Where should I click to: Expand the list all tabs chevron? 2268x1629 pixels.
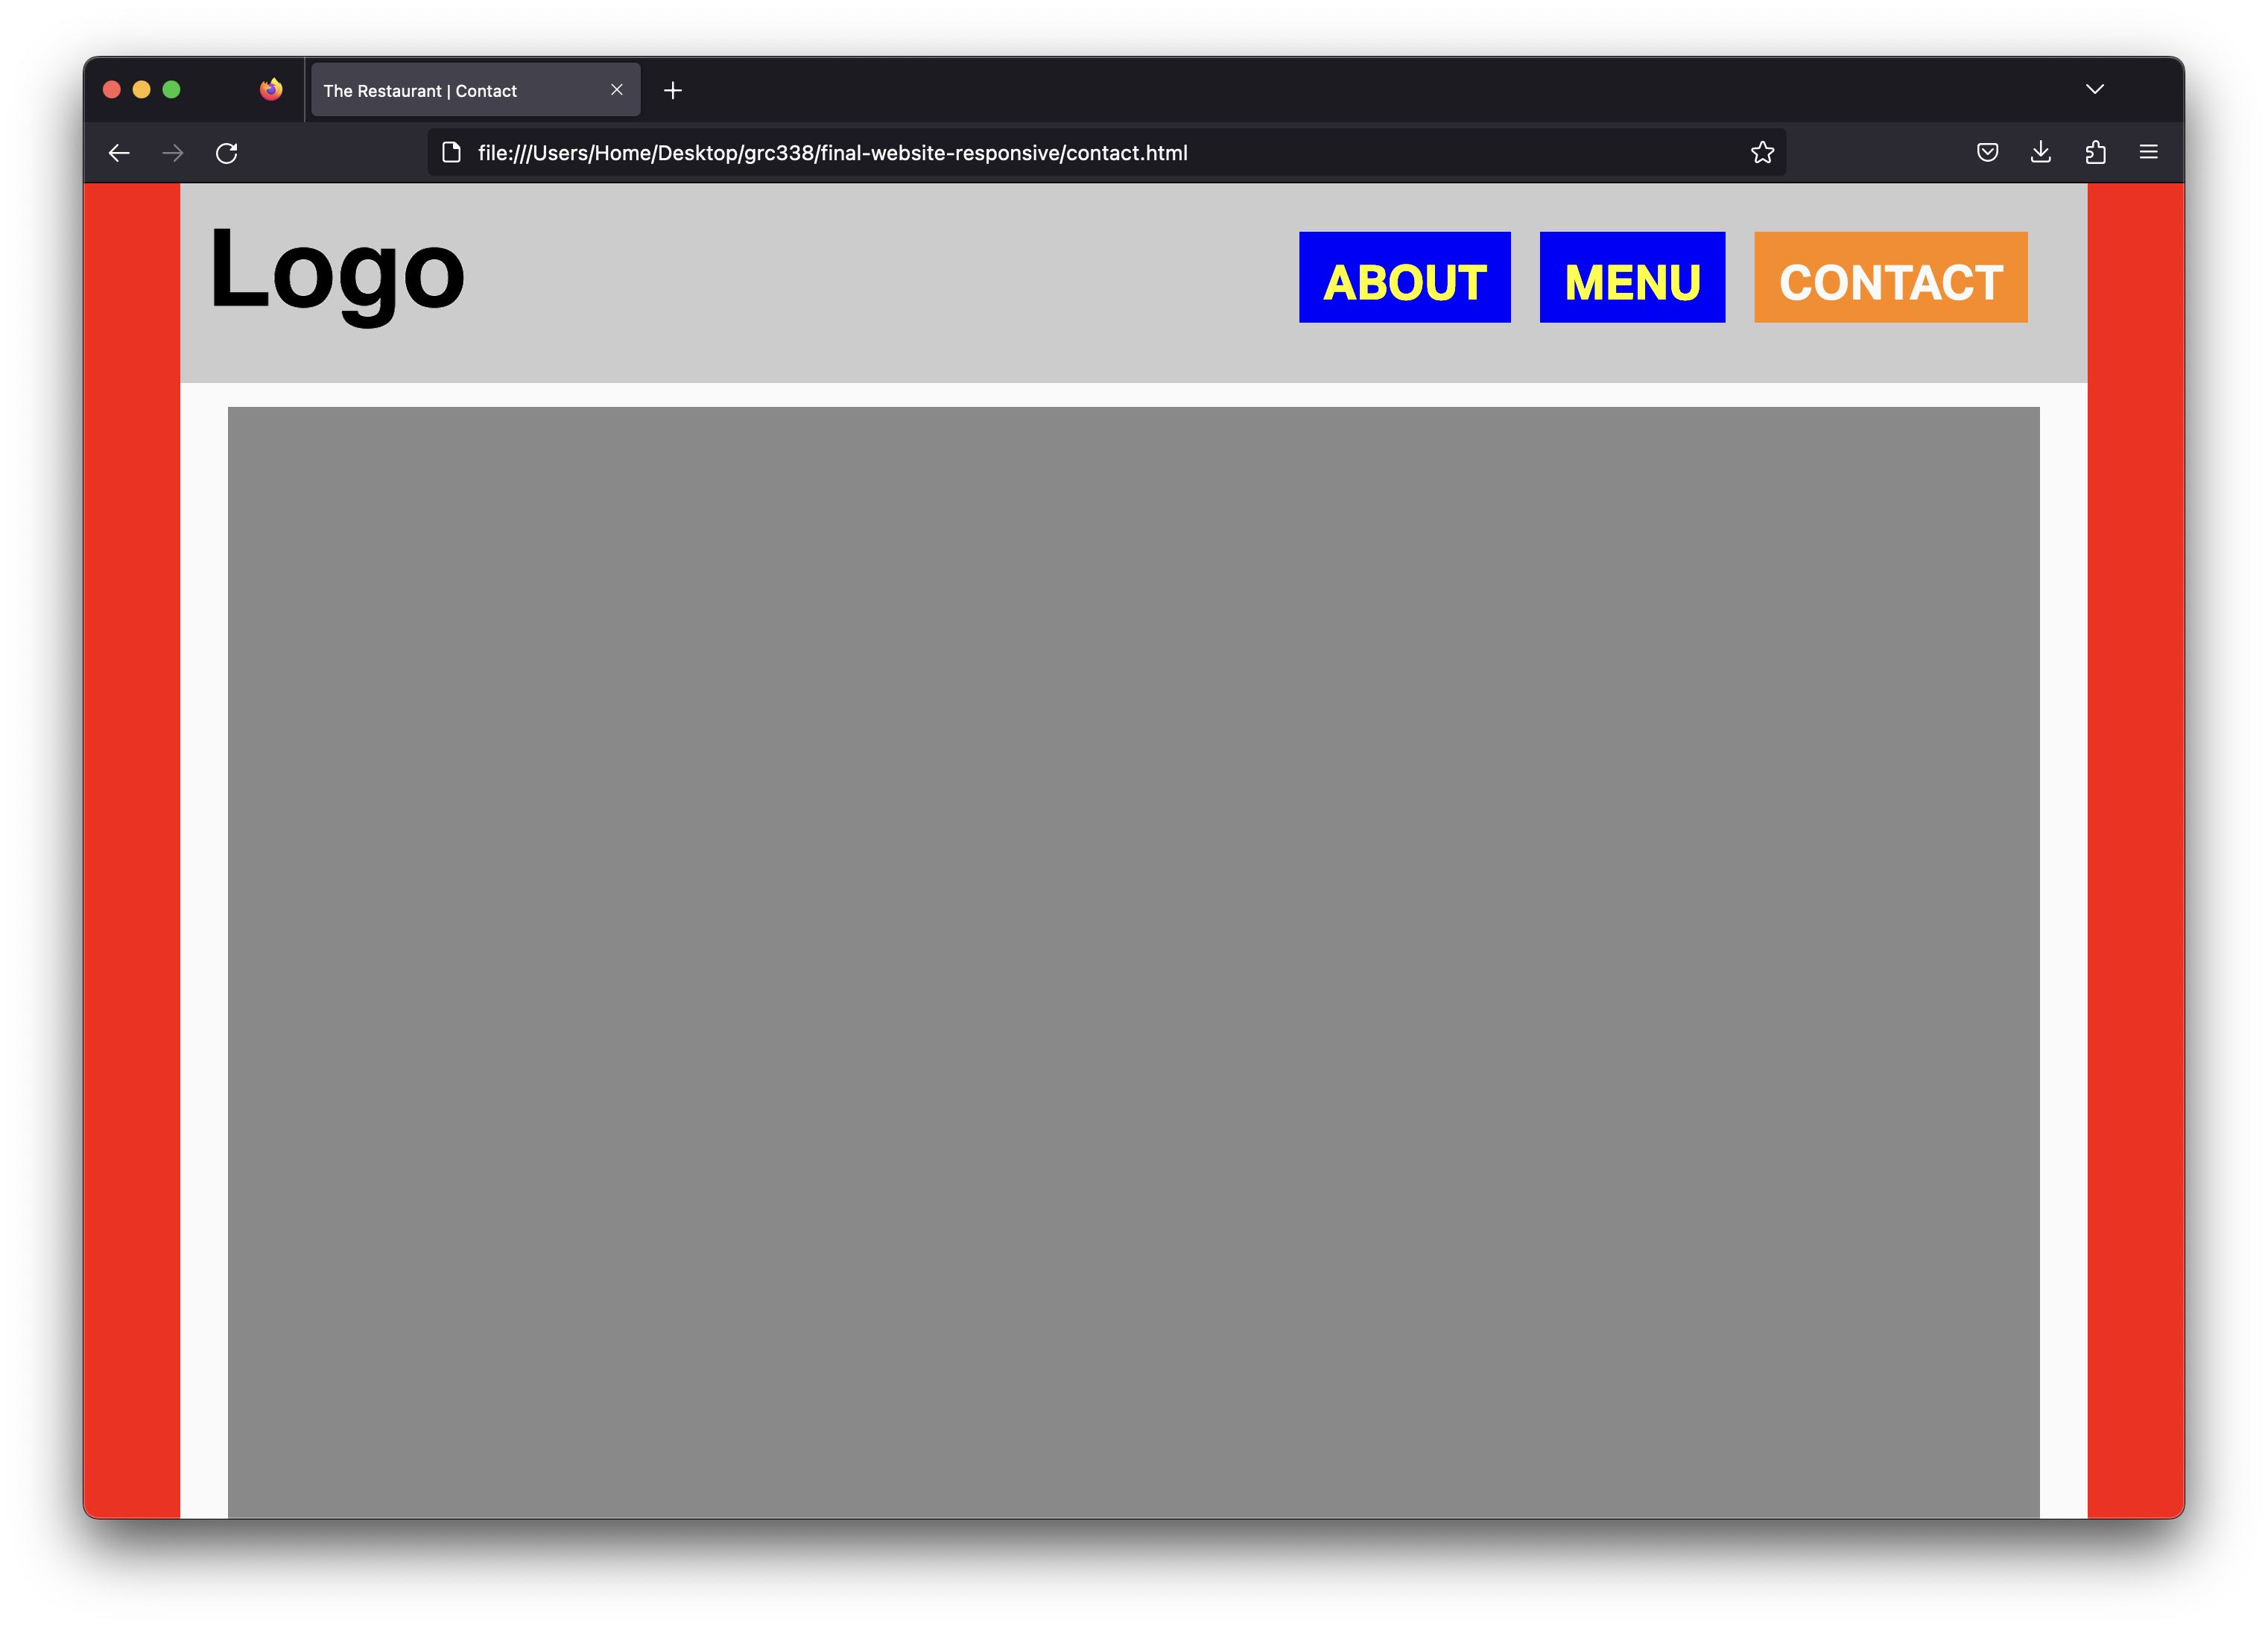click(2095, 90)
